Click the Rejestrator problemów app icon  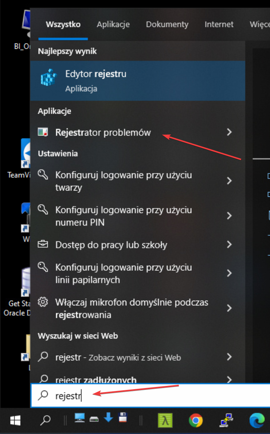43,133
